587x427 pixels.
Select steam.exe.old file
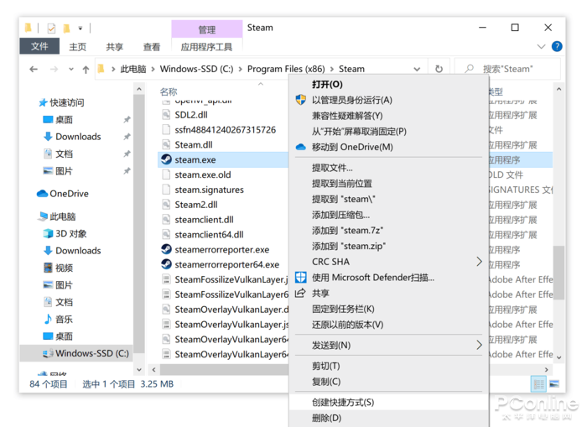click(203, 175)
